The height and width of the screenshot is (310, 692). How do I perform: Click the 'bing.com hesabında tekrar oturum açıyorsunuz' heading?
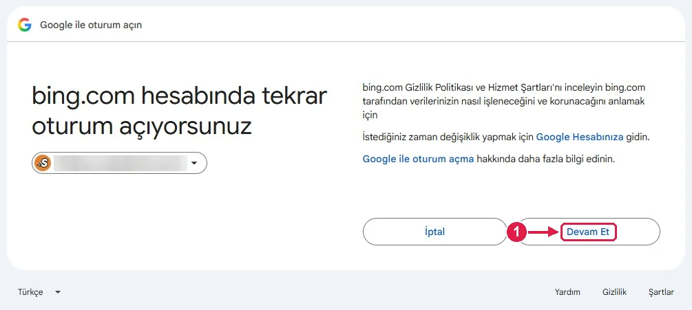point(179,111)
